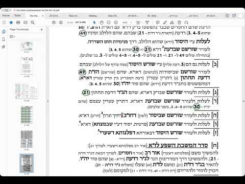The image size is (245, 184).
Task: Choose the Selection arrow tool
Action: tap(94, 22)
